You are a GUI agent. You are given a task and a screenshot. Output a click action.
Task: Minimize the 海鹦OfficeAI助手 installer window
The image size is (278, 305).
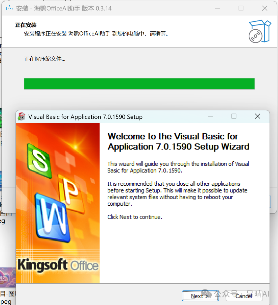pos(218,8)
